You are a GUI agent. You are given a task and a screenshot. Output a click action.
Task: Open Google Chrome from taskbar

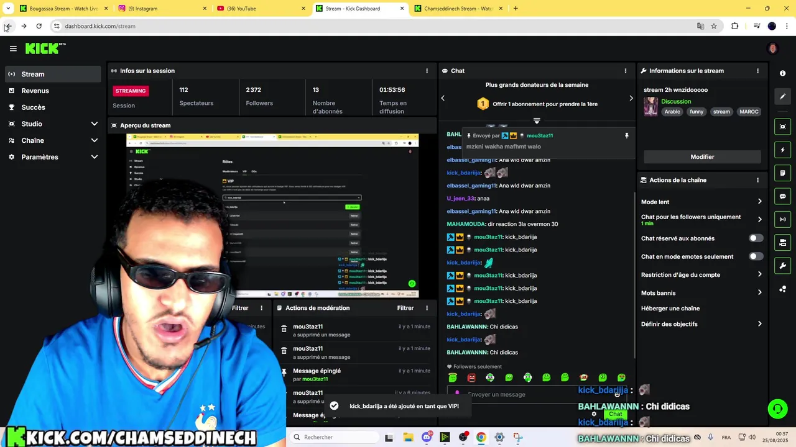tap(481, 437)
